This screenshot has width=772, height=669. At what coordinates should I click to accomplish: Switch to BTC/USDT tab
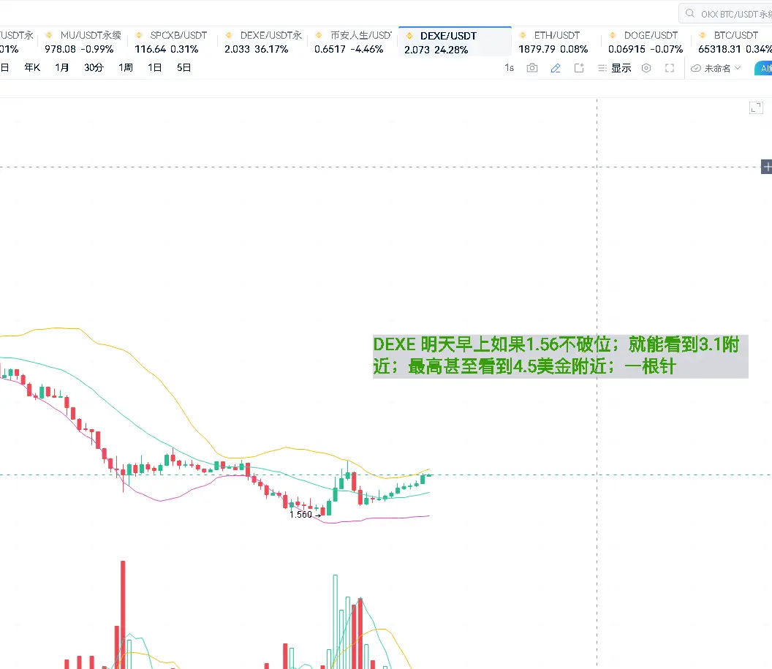pos(733,42)
